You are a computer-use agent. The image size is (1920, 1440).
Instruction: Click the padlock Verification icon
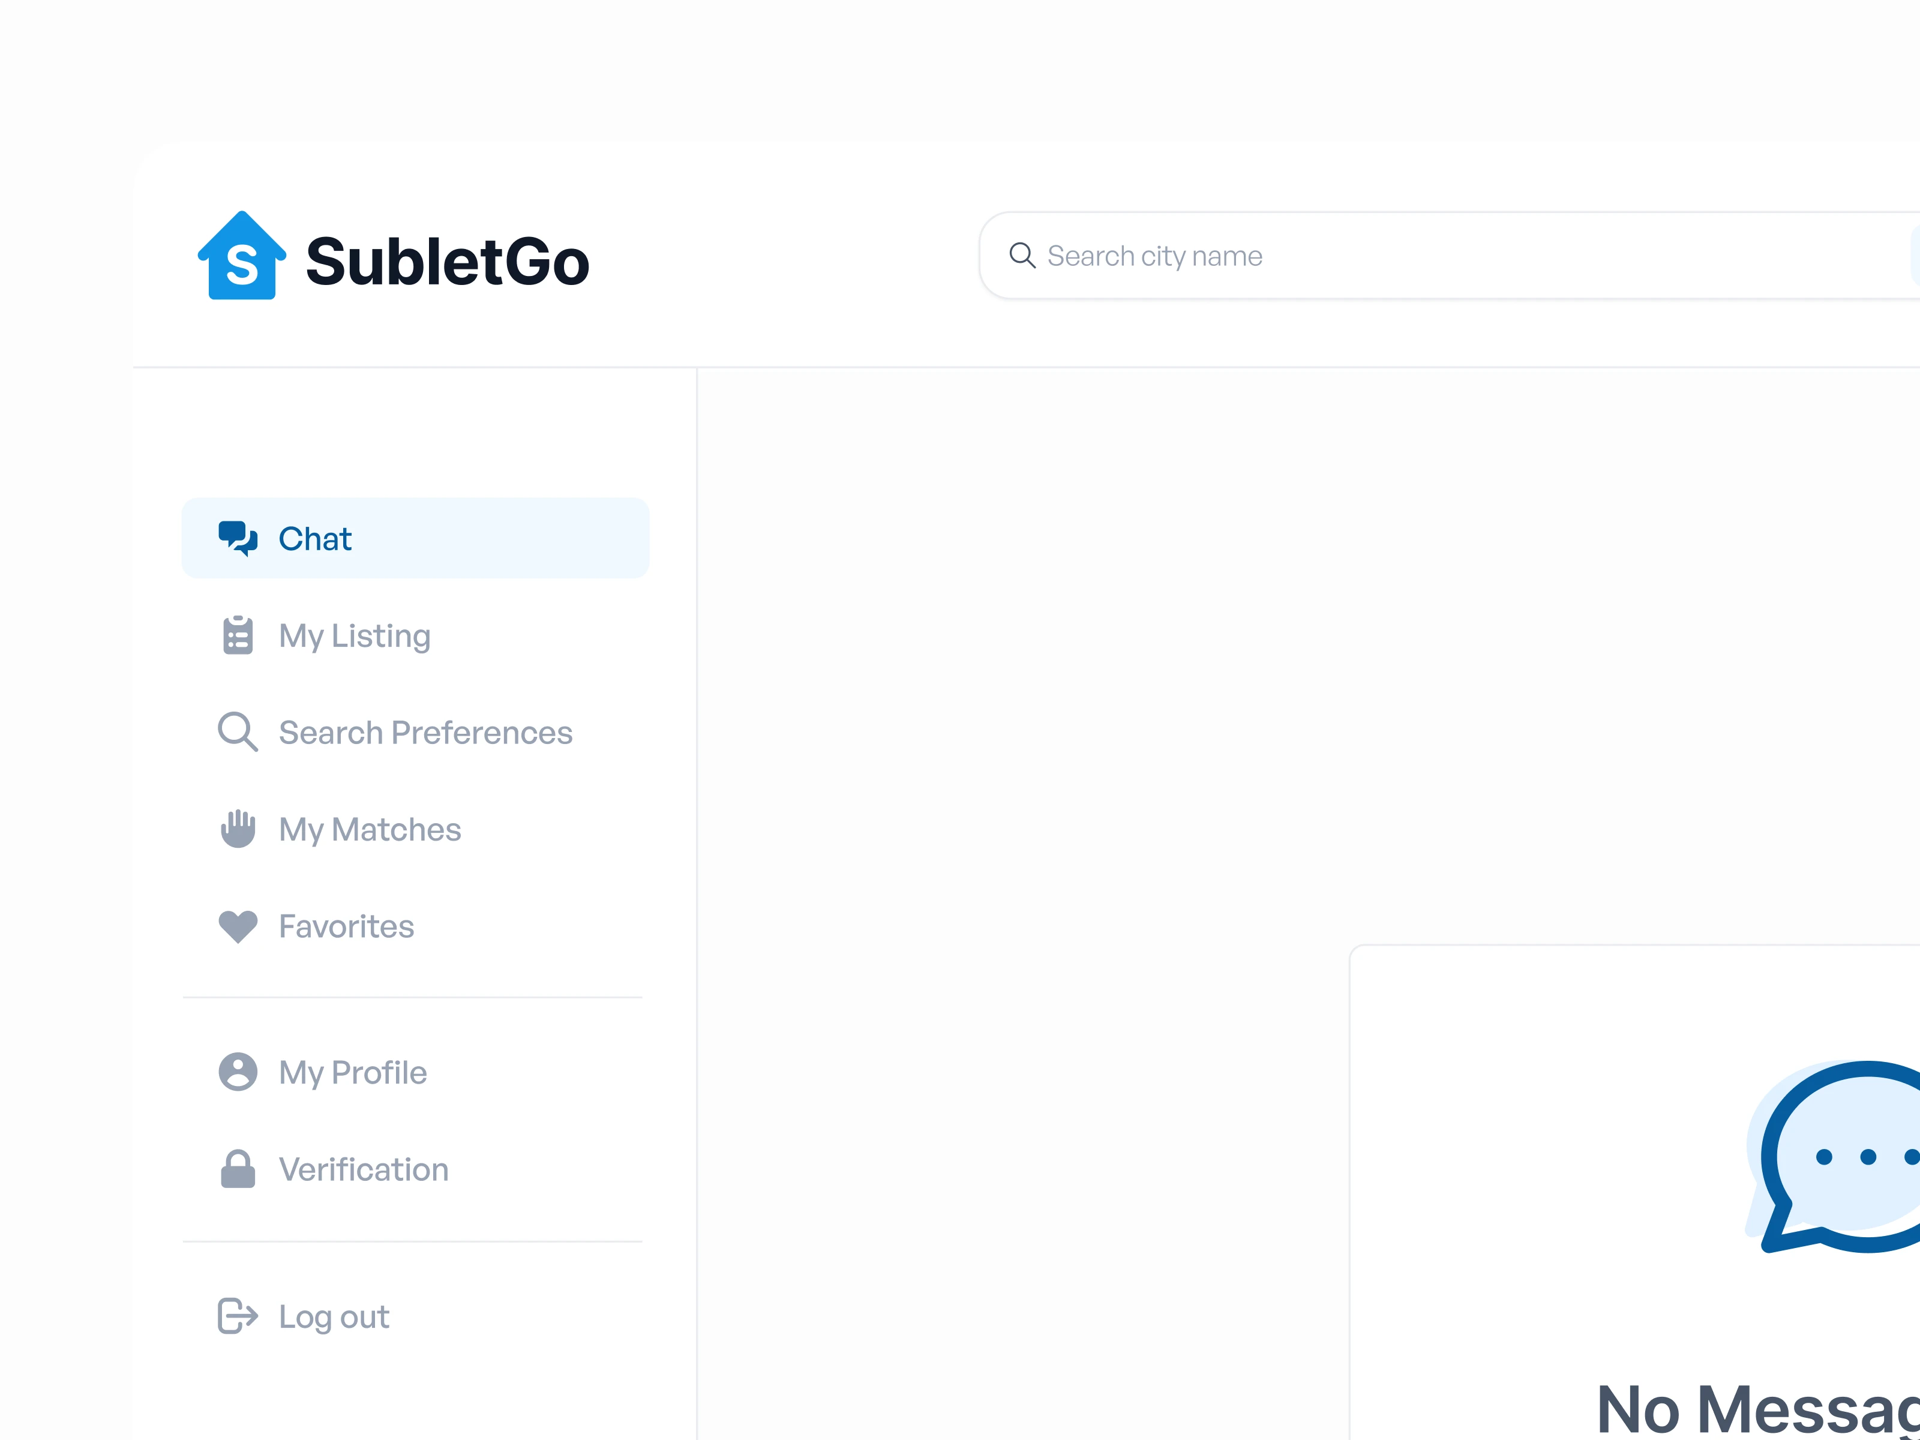pyautogui.click(x=237, y=1169)
